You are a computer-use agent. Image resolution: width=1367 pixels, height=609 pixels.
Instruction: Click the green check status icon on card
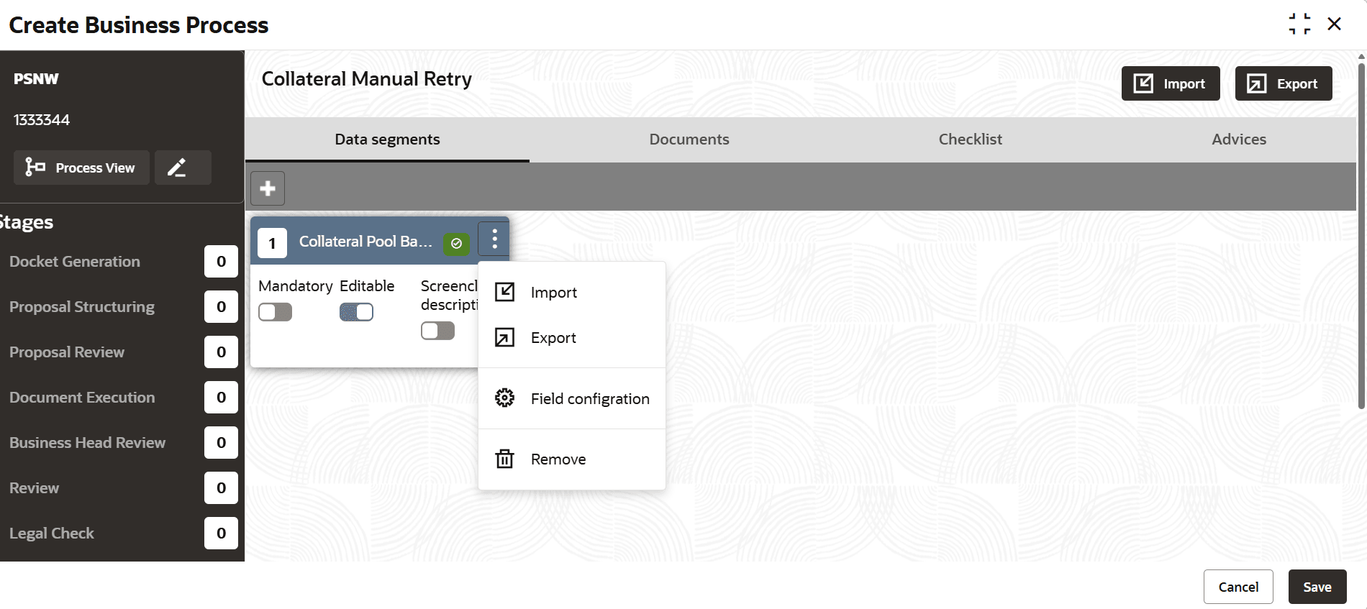(456, 244)
